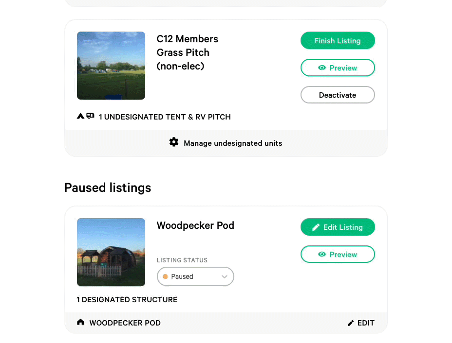Click the tent icon under C12 listing
Image resolution: width=452 pixels, height=343 pixels.
point(81,116)
